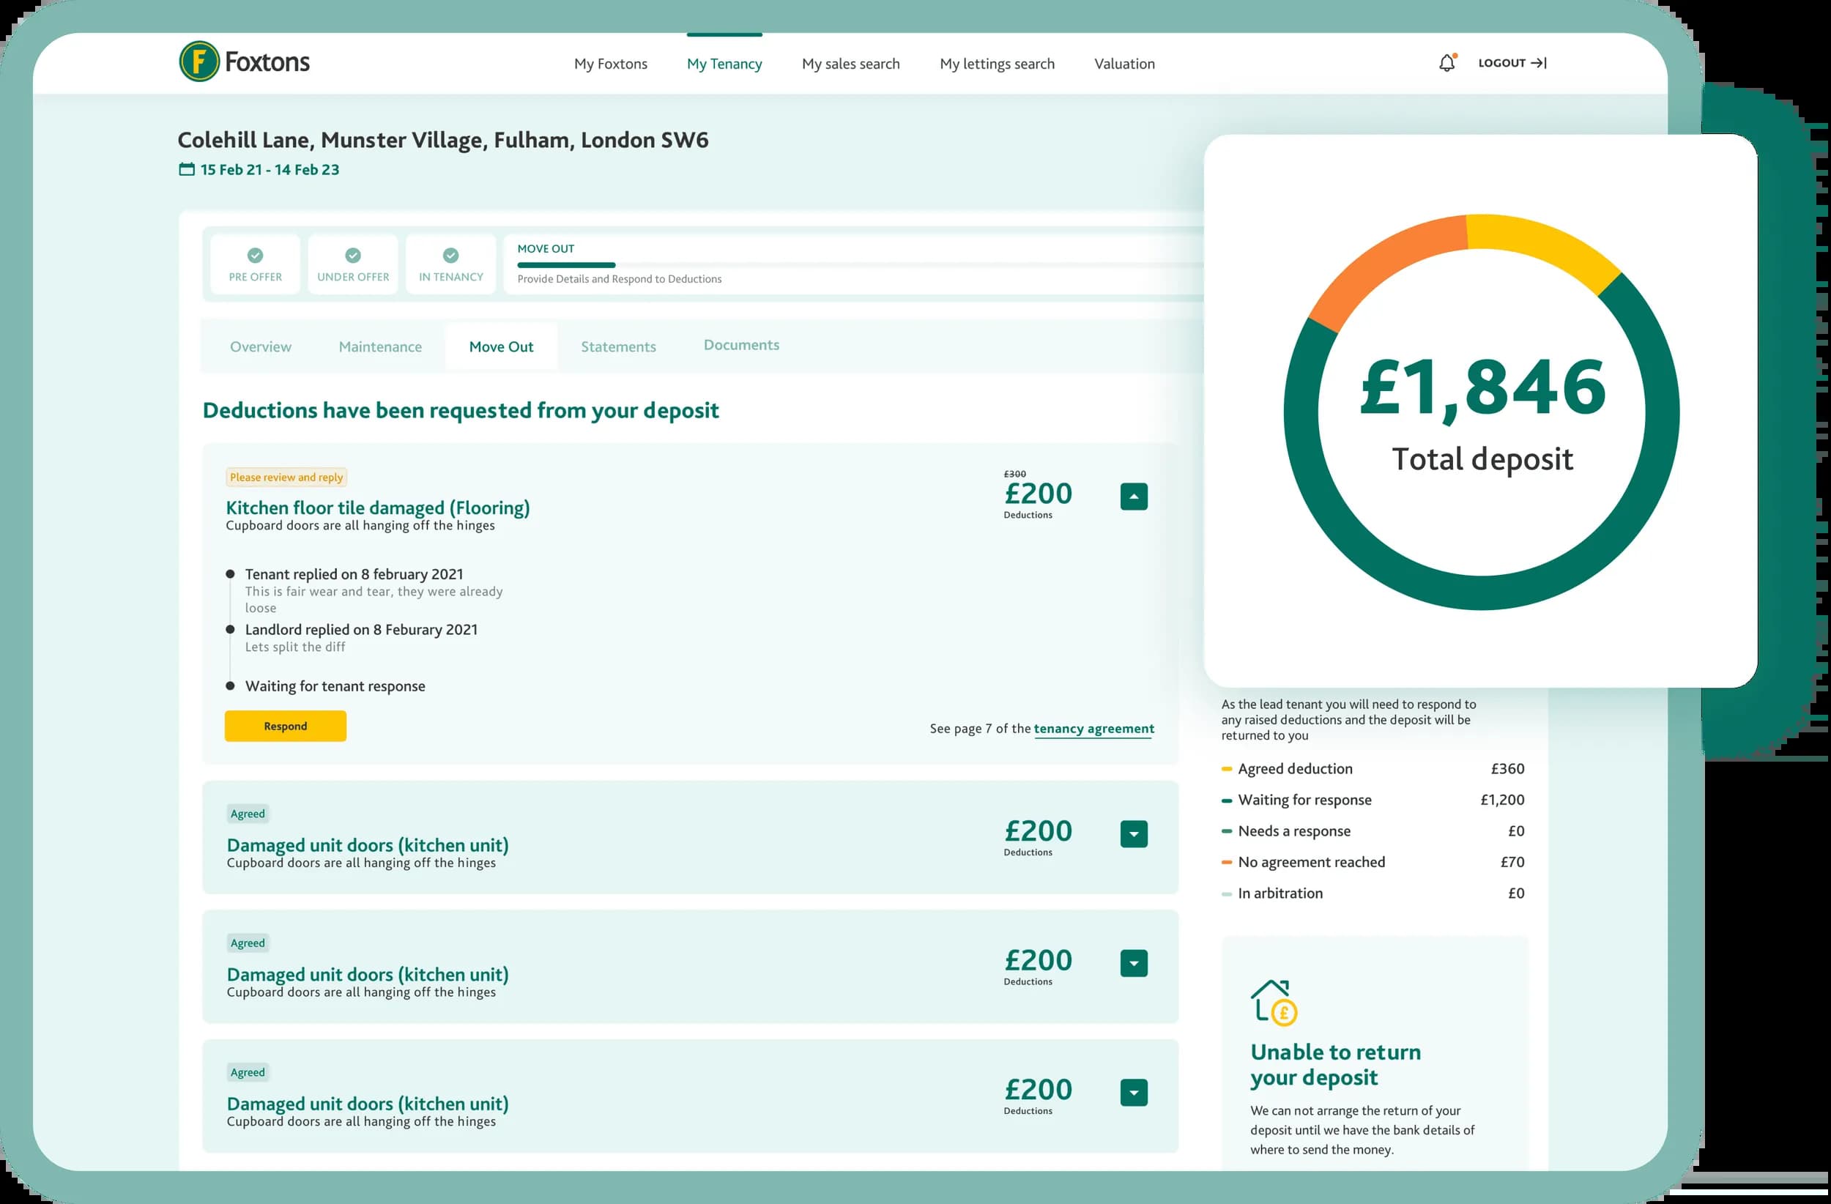Go to My lettings search menu

click(x=996, y=64)
